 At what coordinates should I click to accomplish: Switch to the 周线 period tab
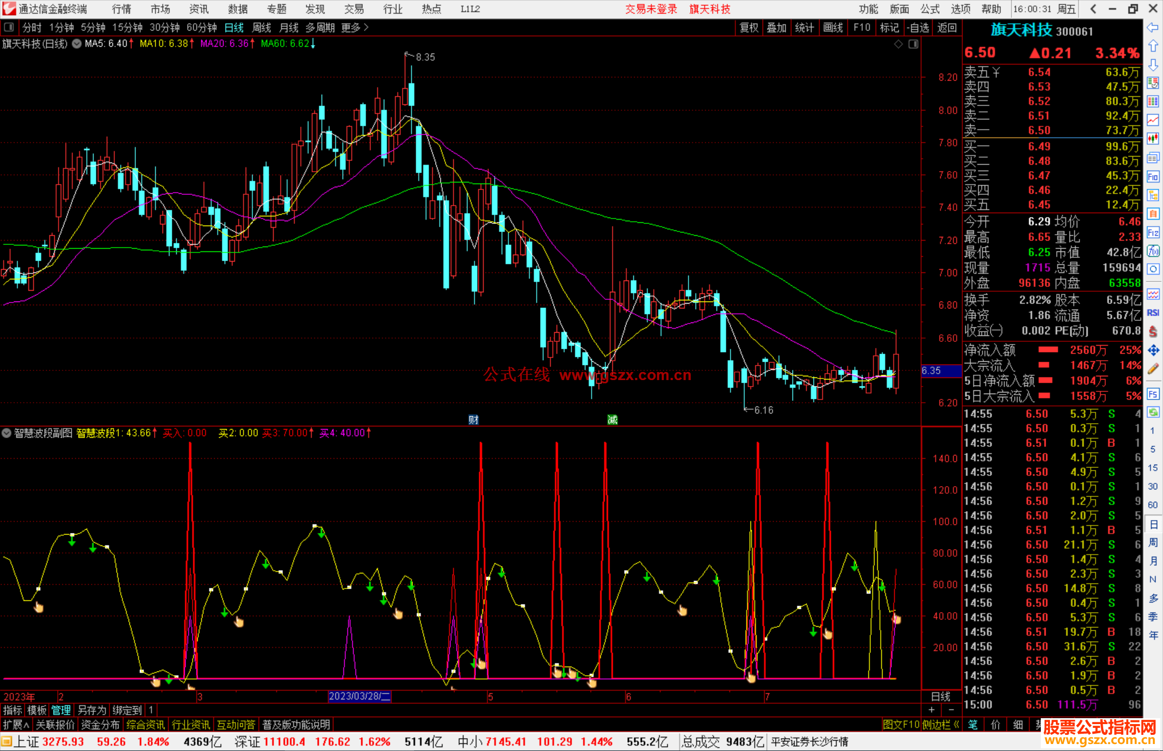point(261,27)
